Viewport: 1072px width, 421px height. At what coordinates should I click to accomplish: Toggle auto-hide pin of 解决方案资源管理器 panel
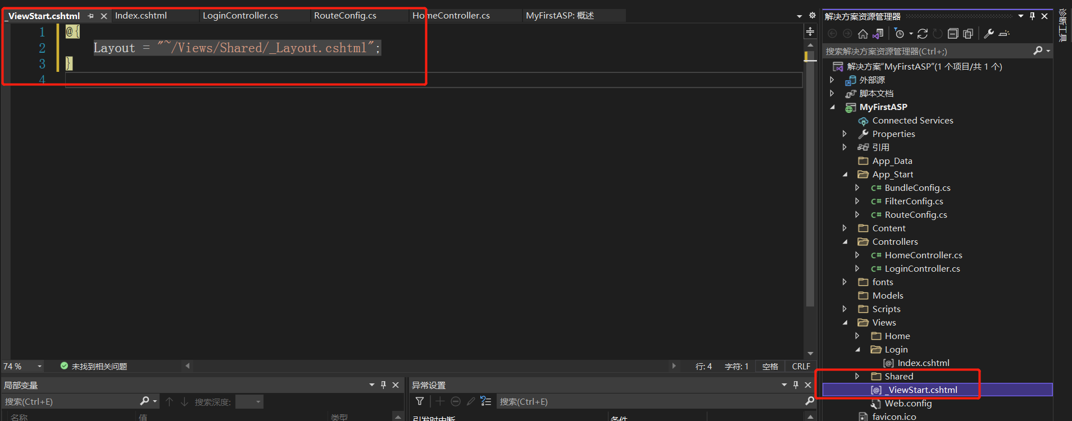(x=1032, y=16)
